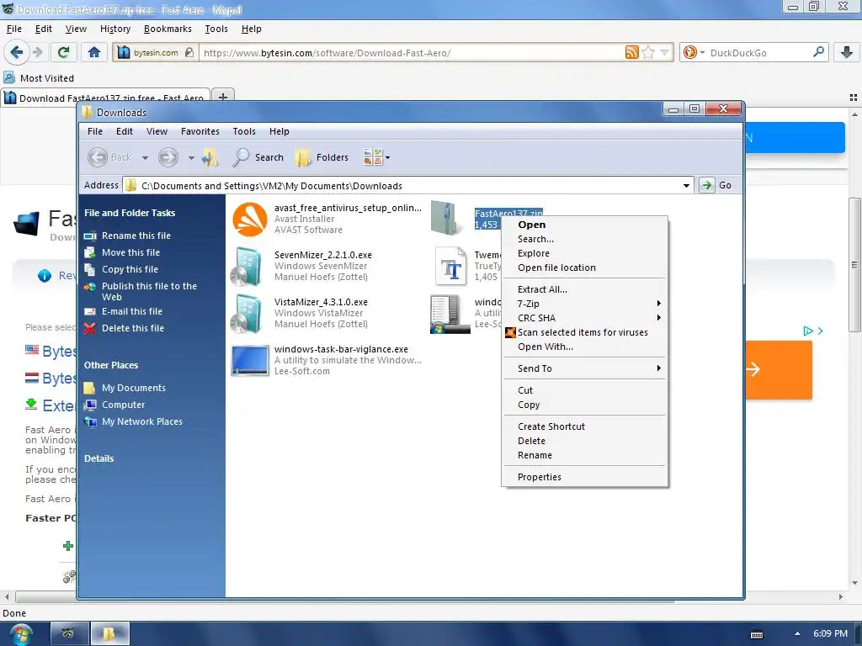Open the browser downloads arrow button
This screenshot has height=646, width=862.
pyautogui.click(x=847, y=52)
